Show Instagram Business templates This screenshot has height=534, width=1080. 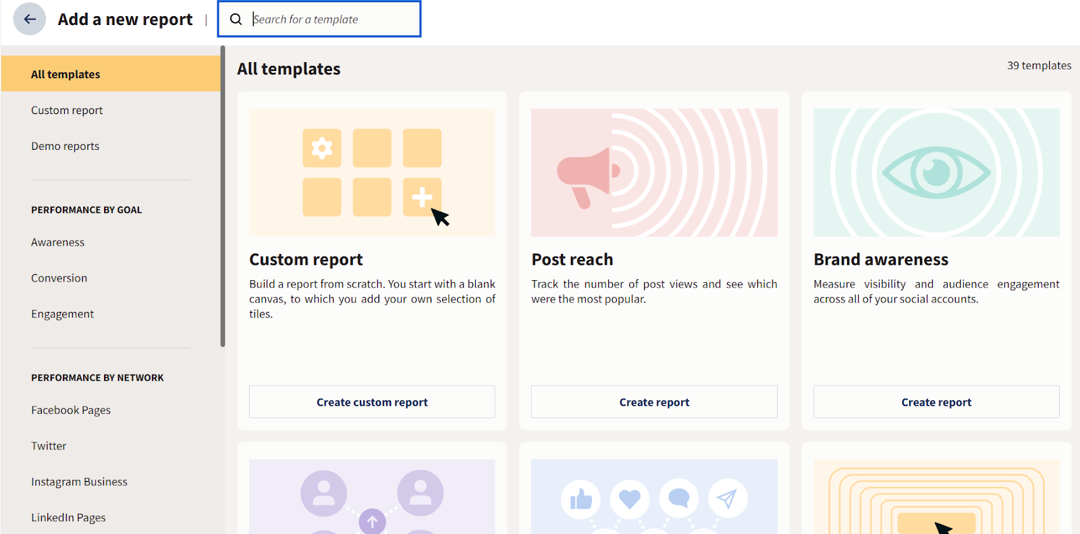coord(79,482)
